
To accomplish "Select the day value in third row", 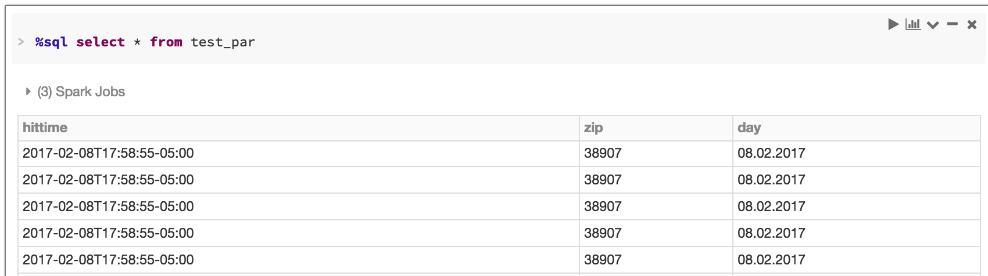I will pyautogui.click(x=771, y=206).
